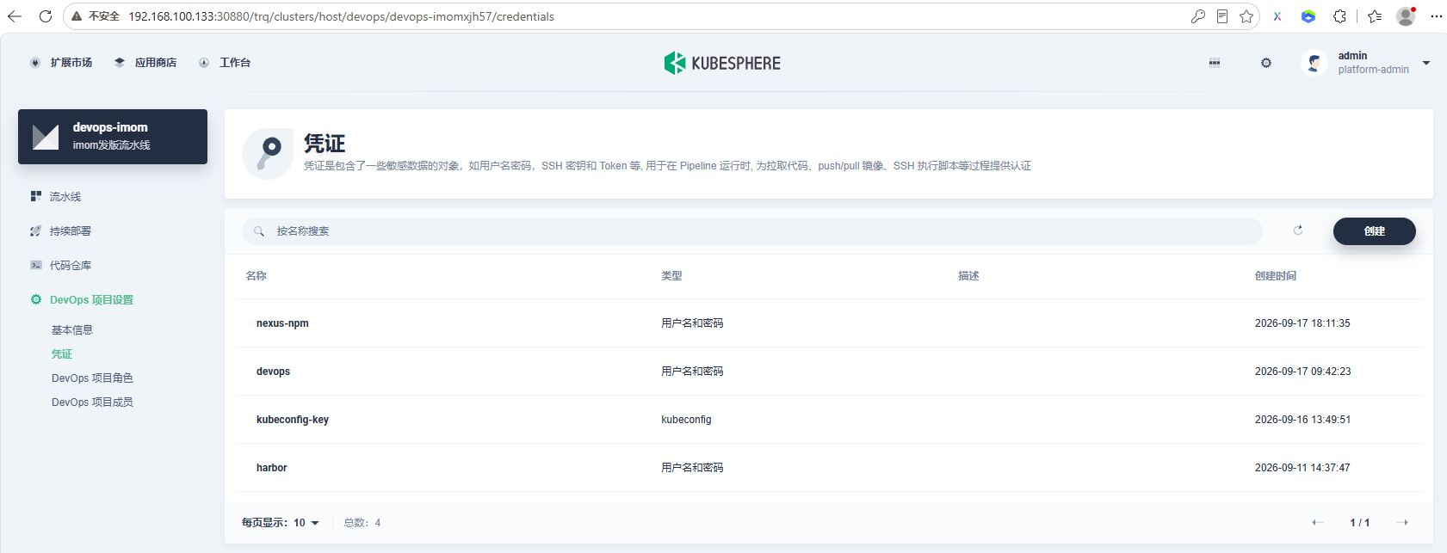
Task: Click the 名称 column header
Action: (257, 276)
